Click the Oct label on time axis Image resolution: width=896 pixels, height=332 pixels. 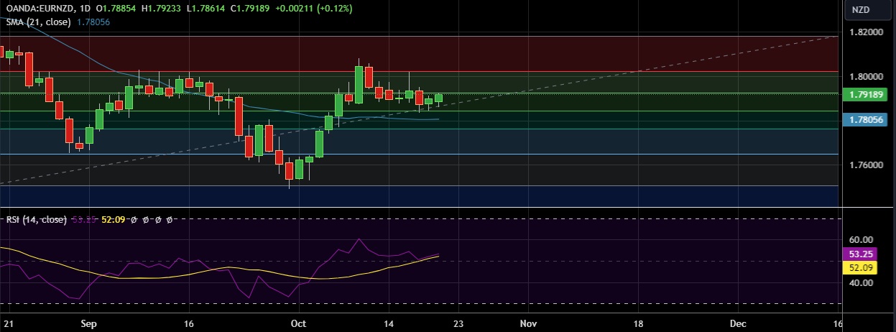click(298, 324)
